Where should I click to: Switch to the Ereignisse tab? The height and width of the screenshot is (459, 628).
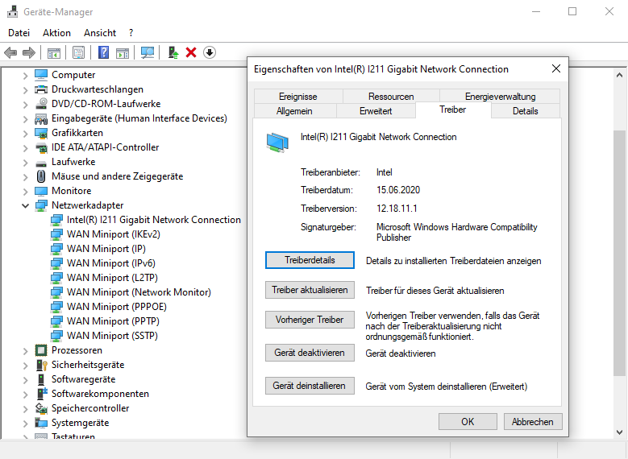click(298, 97)
